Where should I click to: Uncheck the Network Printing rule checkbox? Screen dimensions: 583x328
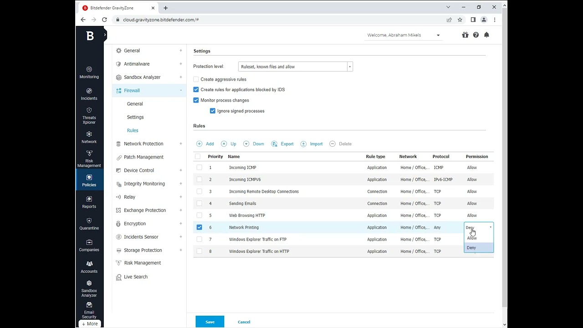[199, 227]
